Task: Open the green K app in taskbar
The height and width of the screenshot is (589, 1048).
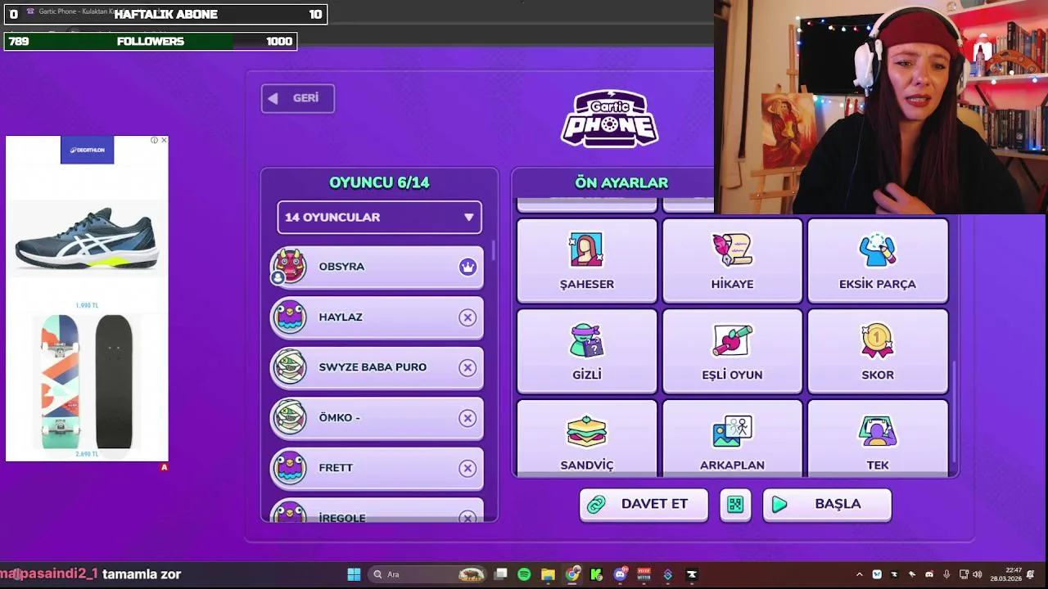Action: pyautogui.click(x=596, y=574)
